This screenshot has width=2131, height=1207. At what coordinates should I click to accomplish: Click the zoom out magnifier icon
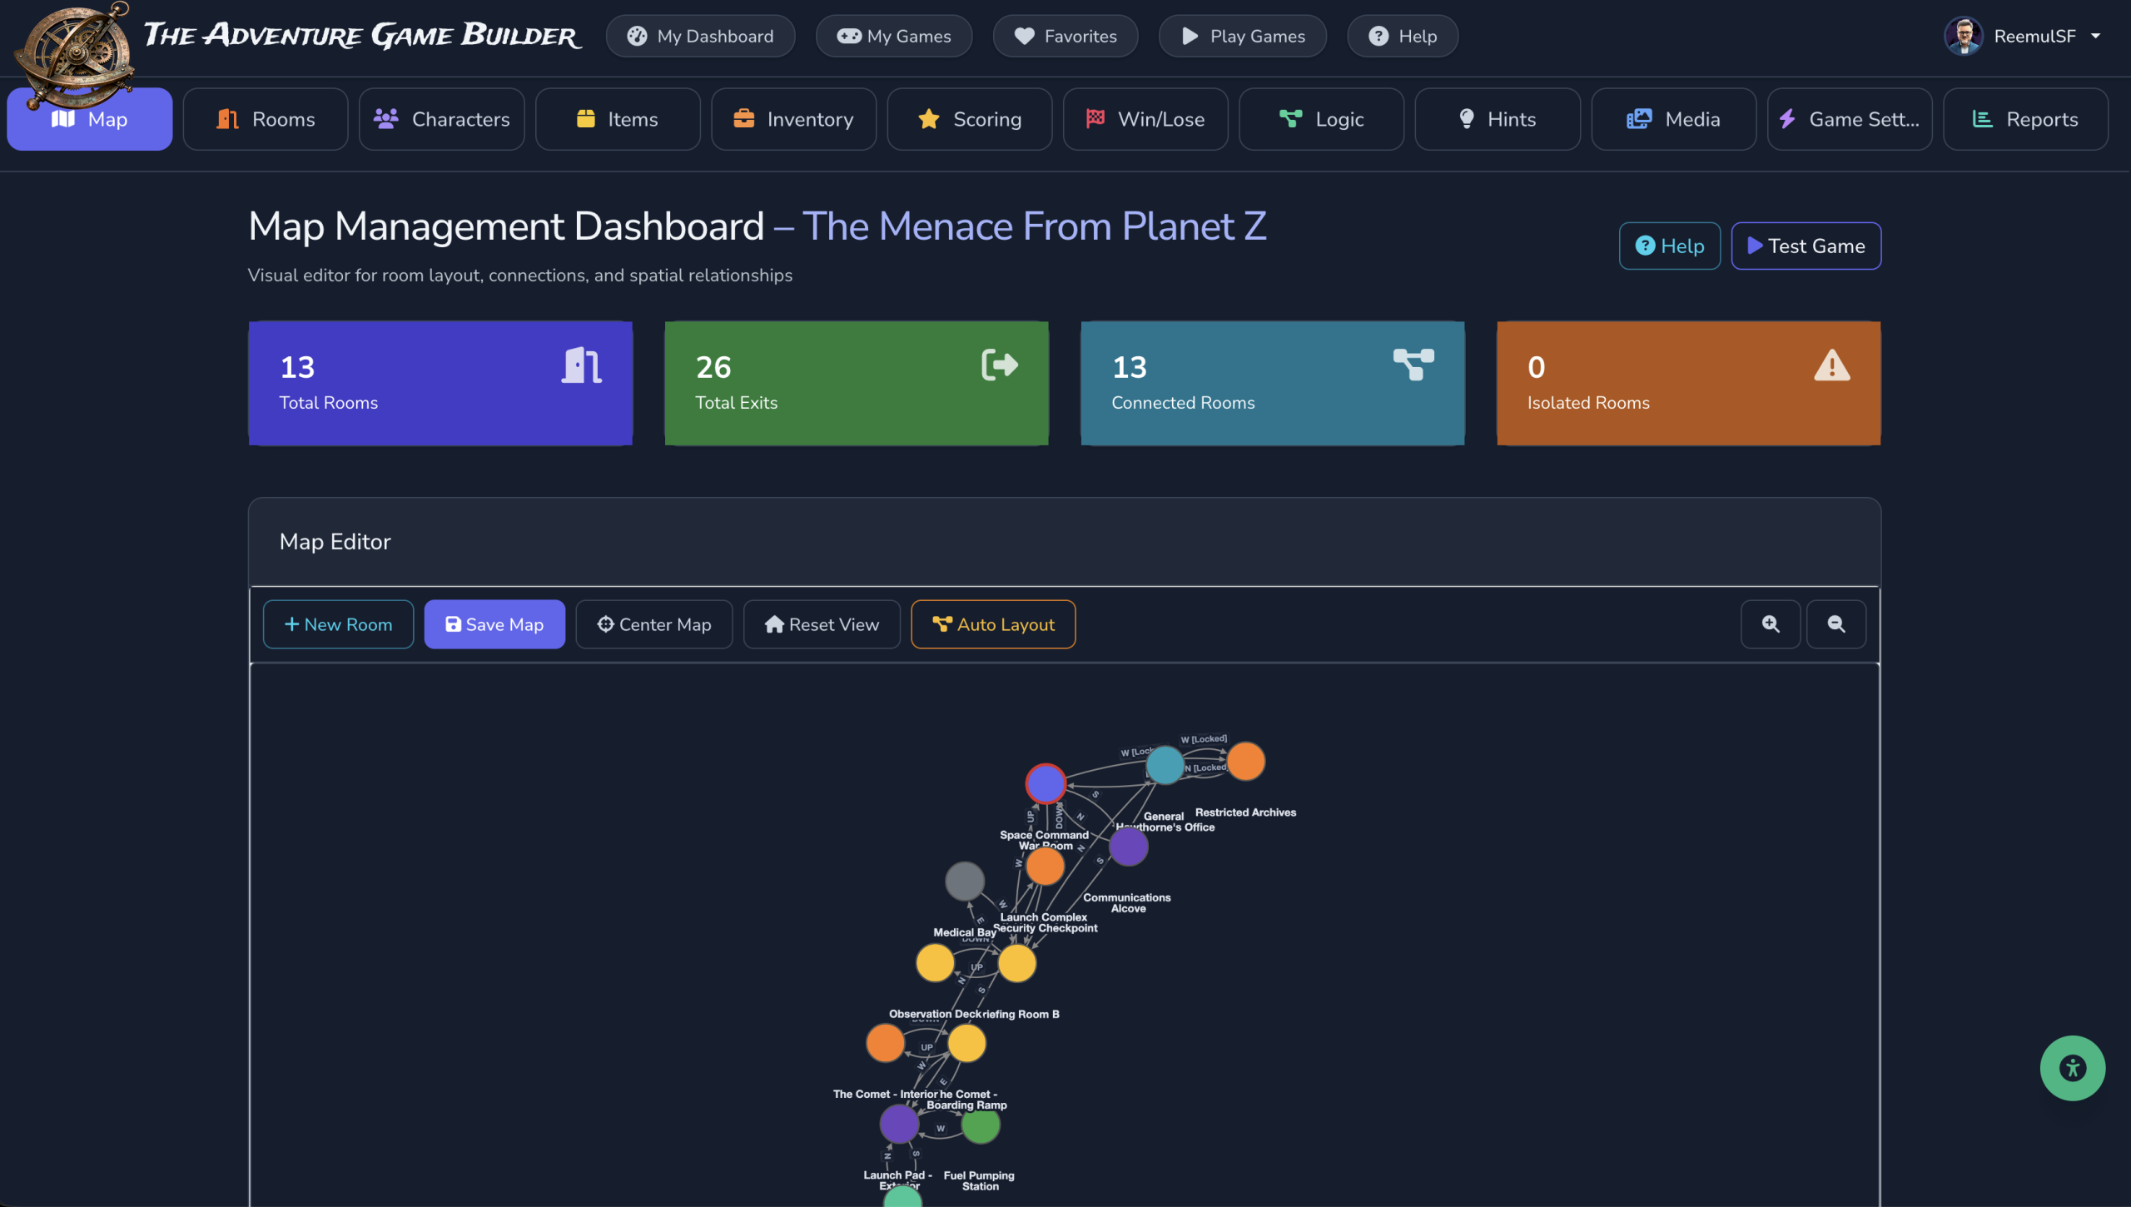(1836, 624)
